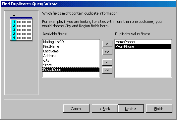Screen dimensions: 177x120
Task: Select PostalCode in Available fields
Action: pos(71,70)
